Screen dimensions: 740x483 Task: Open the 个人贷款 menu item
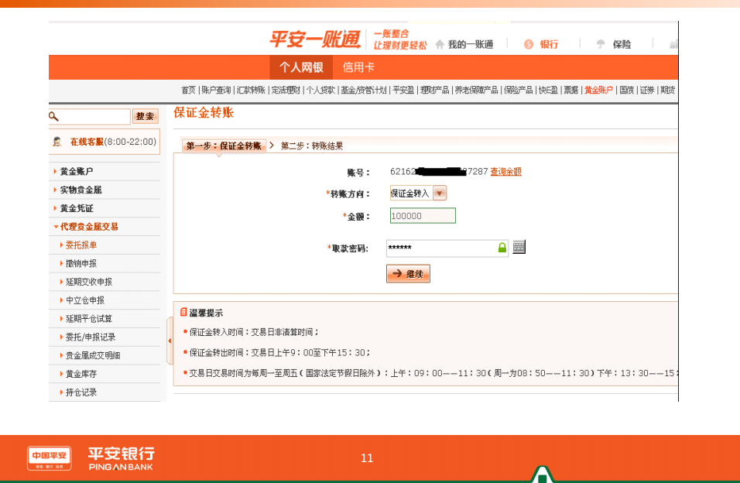pos(321,91)
